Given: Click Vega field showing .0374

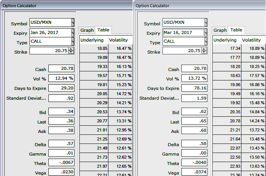Looking at the screenshot, I should point(195,172).
